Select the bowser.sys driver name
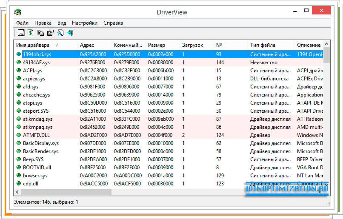343x219 pixels. 35,176
